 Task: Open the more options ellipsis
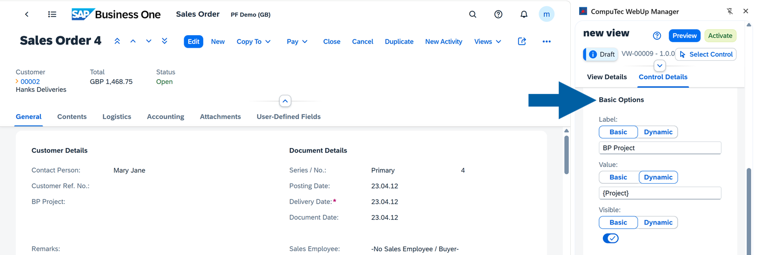click(547, 41)
